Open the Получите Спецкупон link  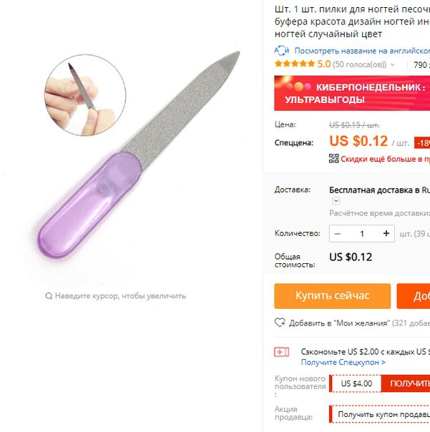343,362
